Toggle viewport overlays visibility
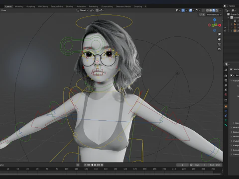 pyautogui.click(x=191, y=10)
